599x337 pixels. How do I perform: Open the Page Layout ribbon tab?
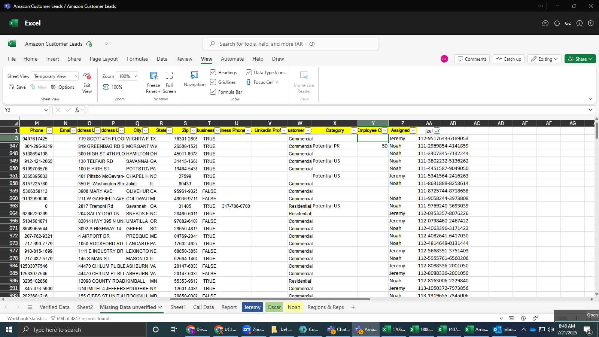coord(104,59)
